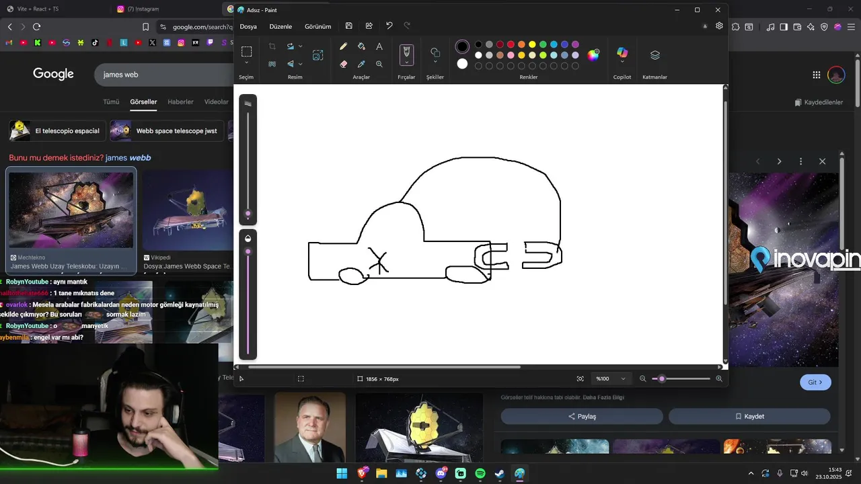This screenshot has width=861, height=484.
Task: Open File Explorer from the taskbar
Action: pyautogui.click(x=381, y=473)
